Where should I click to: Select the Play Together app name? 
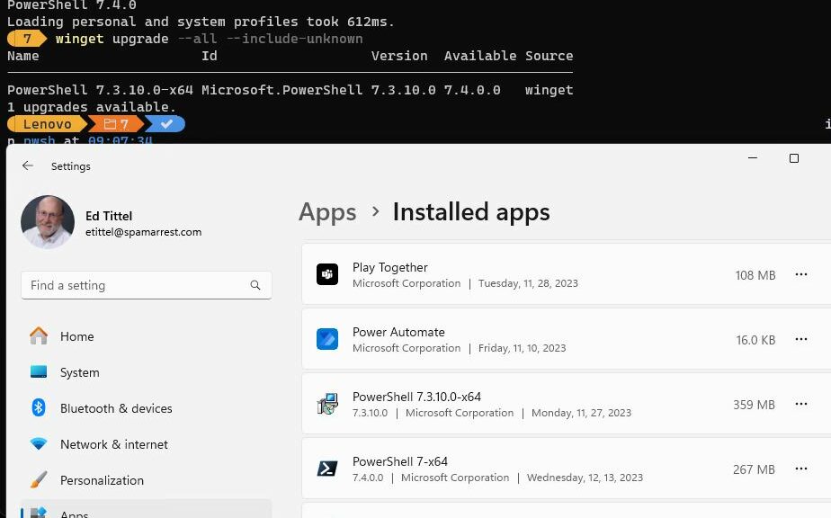coord(390,267)
